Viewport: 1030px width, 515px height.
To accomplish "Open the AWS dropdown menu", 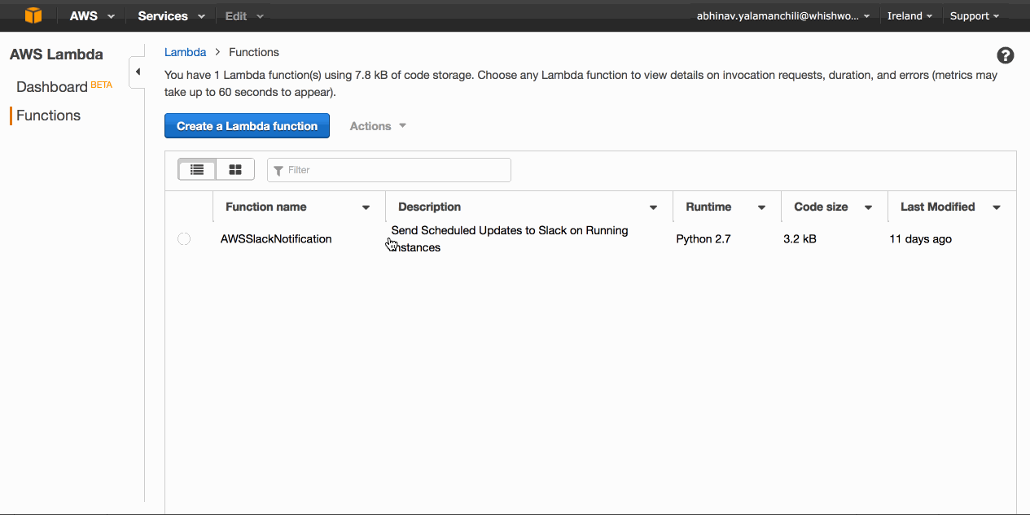I will click(92, 15).
